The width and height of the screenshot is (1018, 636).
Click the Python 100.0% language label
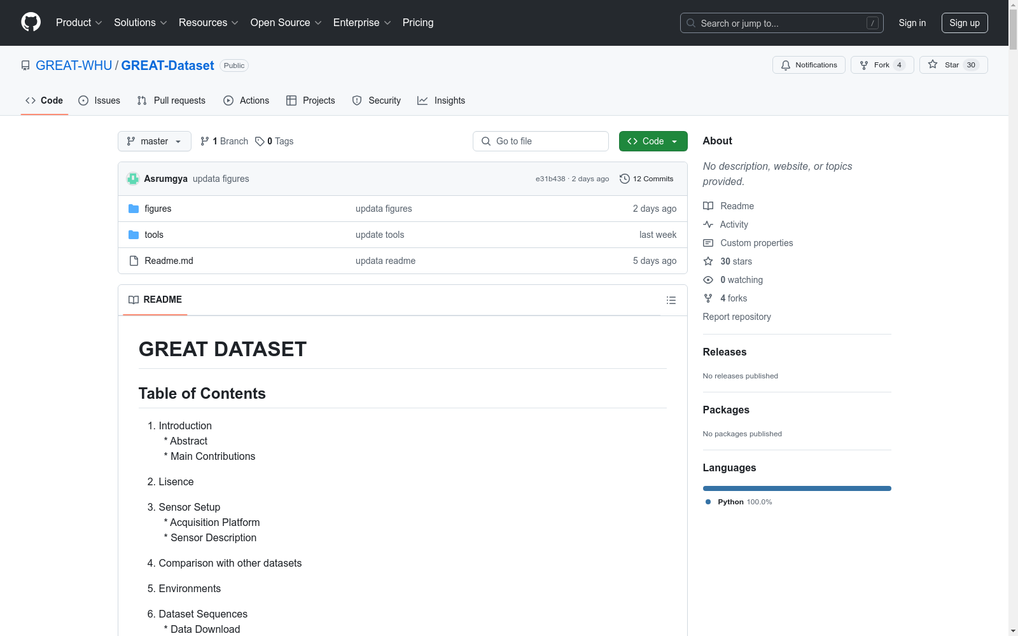pyautogui.click(x=739, y=502)
